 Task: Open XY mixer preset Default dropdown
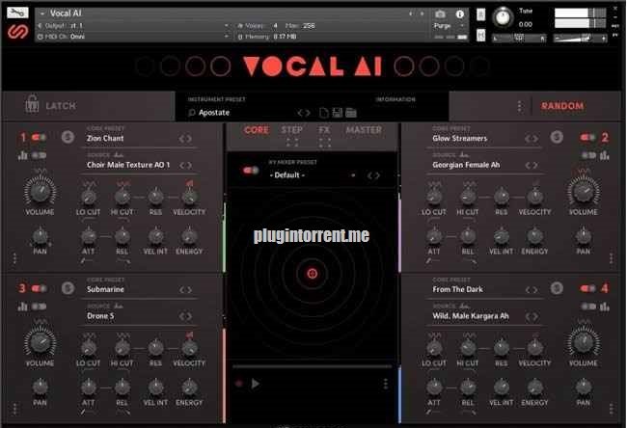tap(312, 175)
